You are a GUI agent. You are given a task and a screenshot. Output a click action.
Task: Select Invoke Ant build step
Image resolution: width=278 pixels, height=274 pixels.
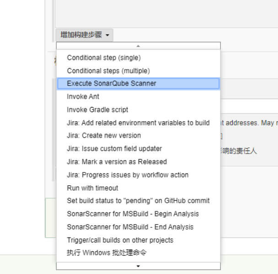click(138, 97)
